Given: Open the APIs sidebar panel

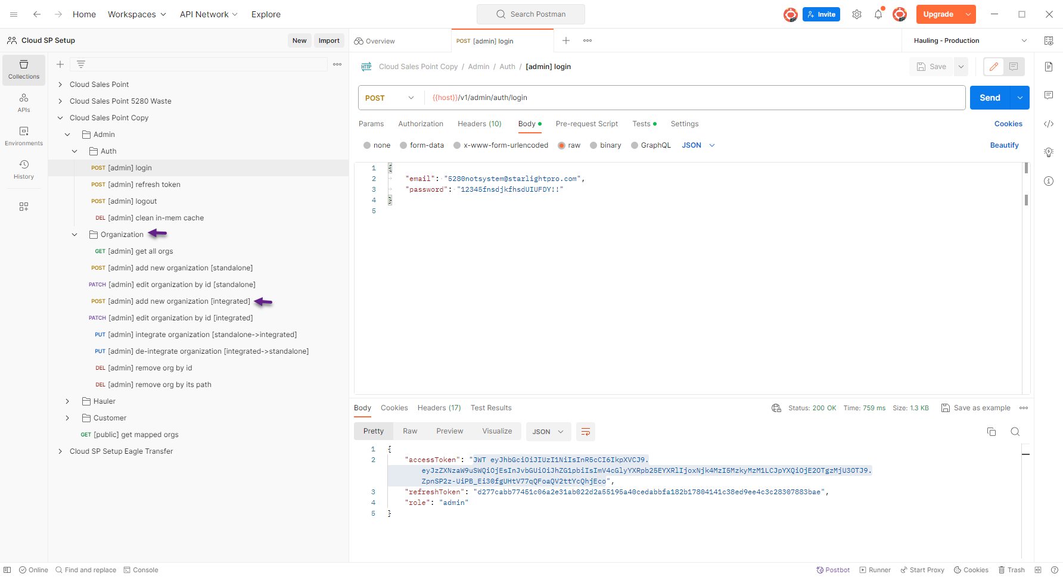Looking at the screenshot, I should click(24, 103).
